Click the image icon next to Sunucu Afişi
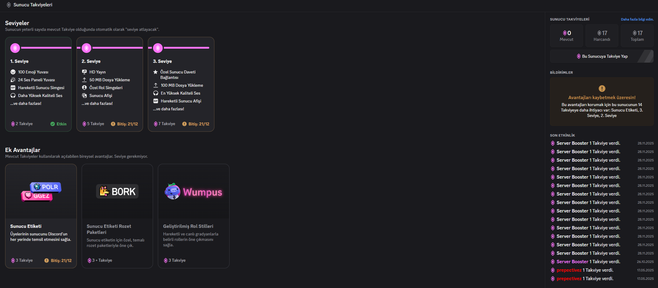Viewport: 658px width, 288px height. click(x=84, y=95)
